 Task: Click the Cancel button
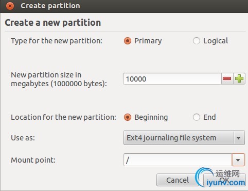point(178,180)
